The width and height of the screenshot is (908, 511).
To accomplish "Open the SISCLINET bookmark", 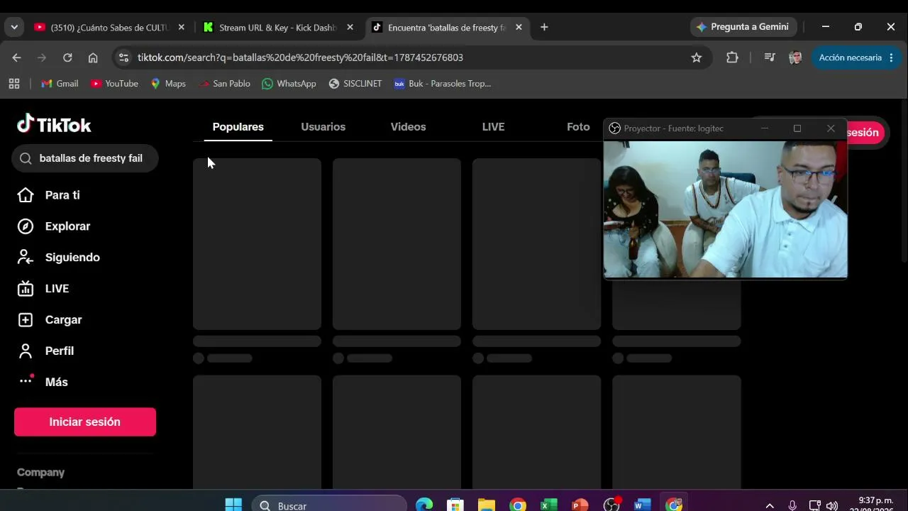I will [355, 84].
